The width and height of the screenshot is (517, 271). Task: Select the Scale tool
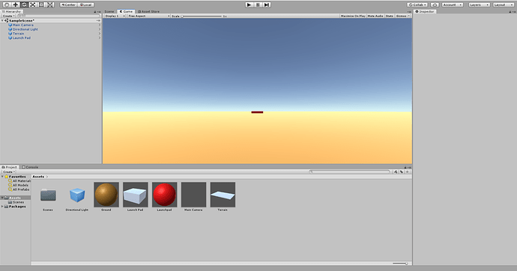33,4
